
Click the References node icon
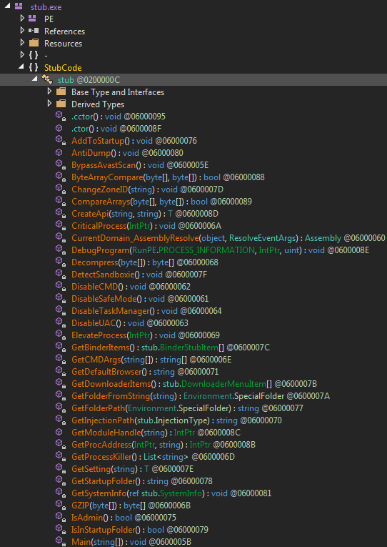pos(34,31)
